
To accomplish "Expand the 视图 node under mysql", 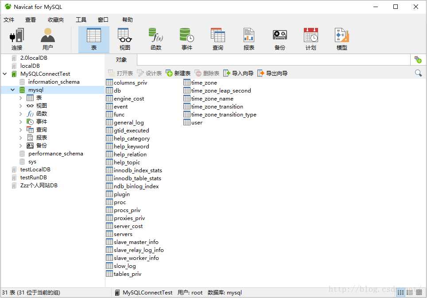I will click(21, 105).
